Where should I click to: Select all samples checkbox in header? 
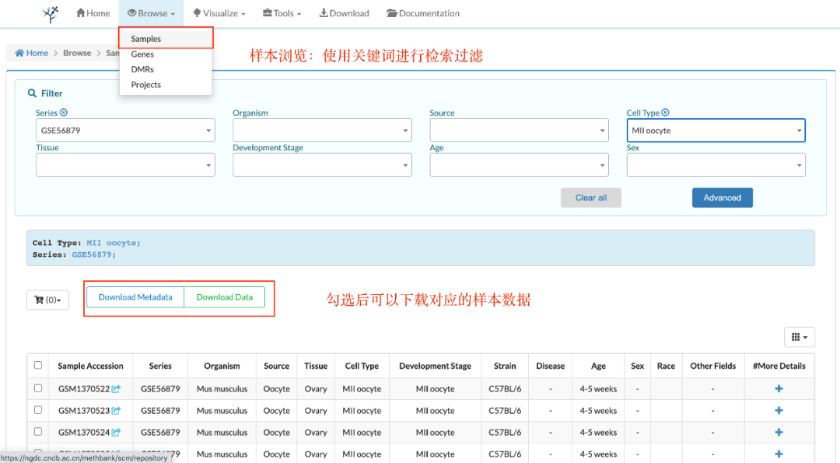38,365
